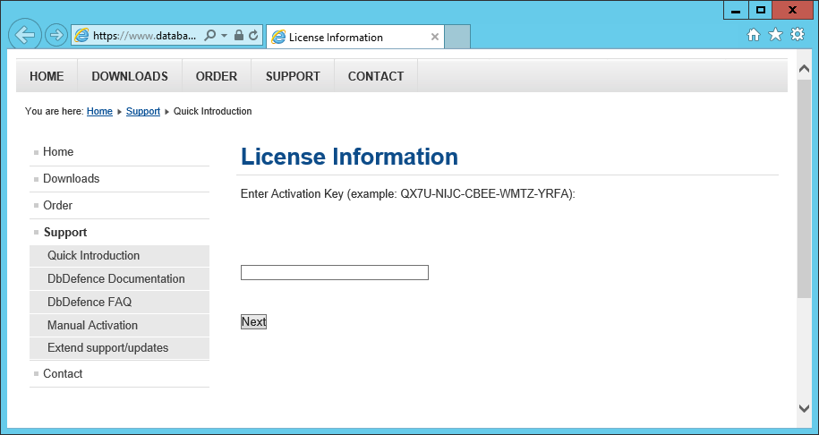
Task: Open the Tools gear icon
Action: [x=797, y=35]
